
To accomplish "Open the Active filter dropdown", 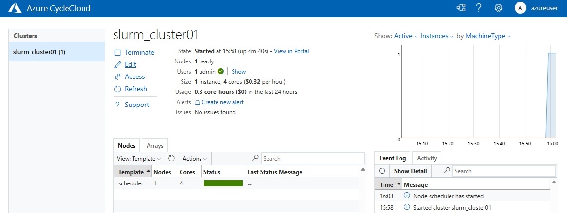I will coord(406,36).
